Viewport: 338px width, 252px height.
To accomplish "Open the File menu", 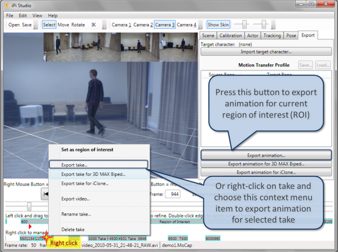I will coord(9,16).
